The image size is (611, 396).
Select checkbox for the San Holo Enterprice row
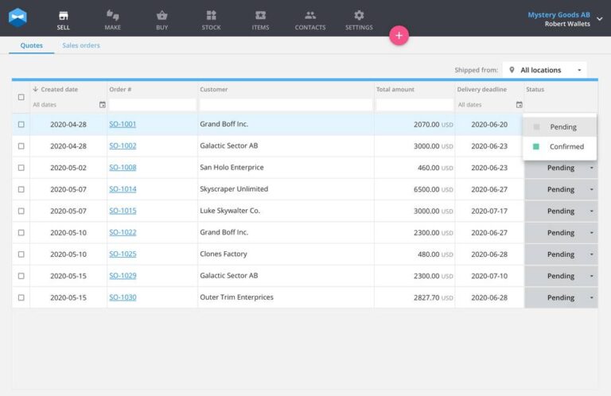[x=21, y=168]
